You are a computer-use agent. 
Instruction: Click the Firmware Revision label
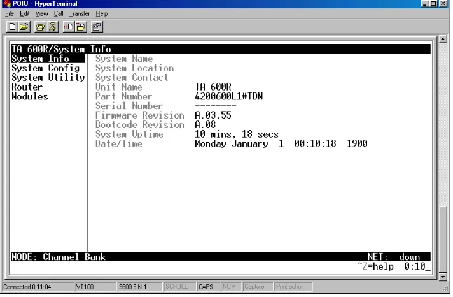[140, 115]
